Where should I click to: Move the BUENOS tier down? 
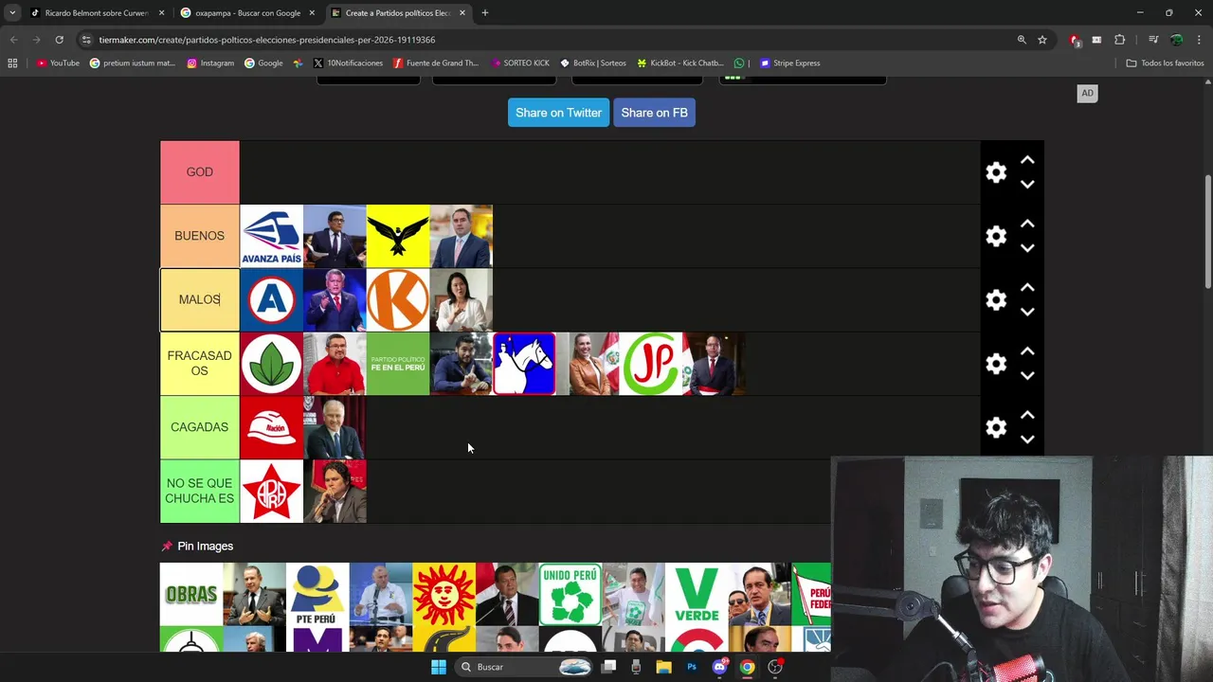(1027, 247)
